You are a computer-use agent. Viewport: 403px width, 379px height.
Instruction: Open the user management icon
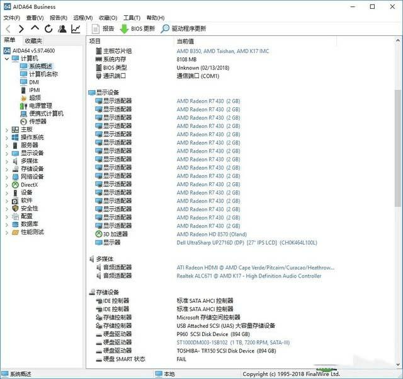click(x=62, y=29)
